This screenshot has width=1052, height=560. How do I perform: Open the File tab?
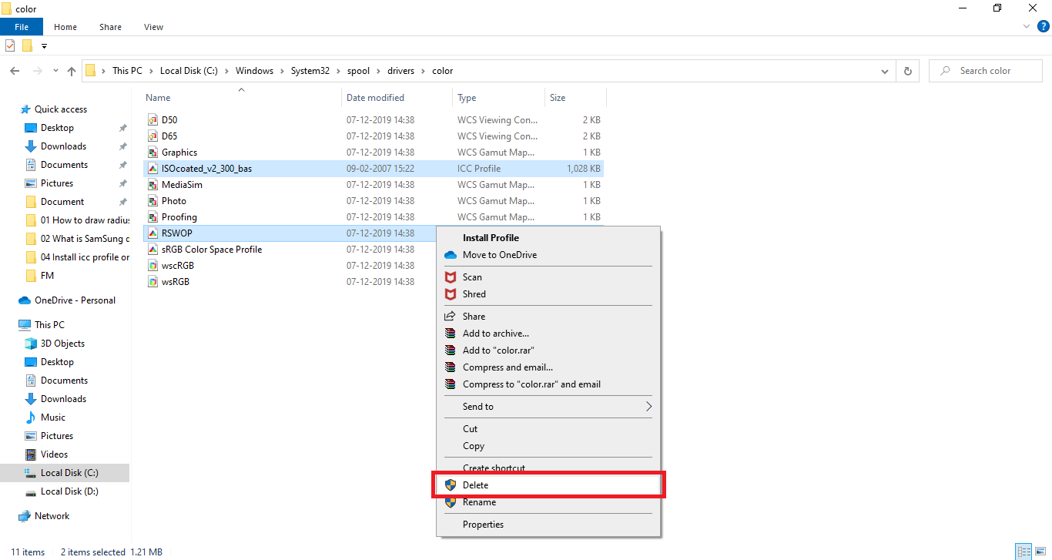(x=22, y=27)
